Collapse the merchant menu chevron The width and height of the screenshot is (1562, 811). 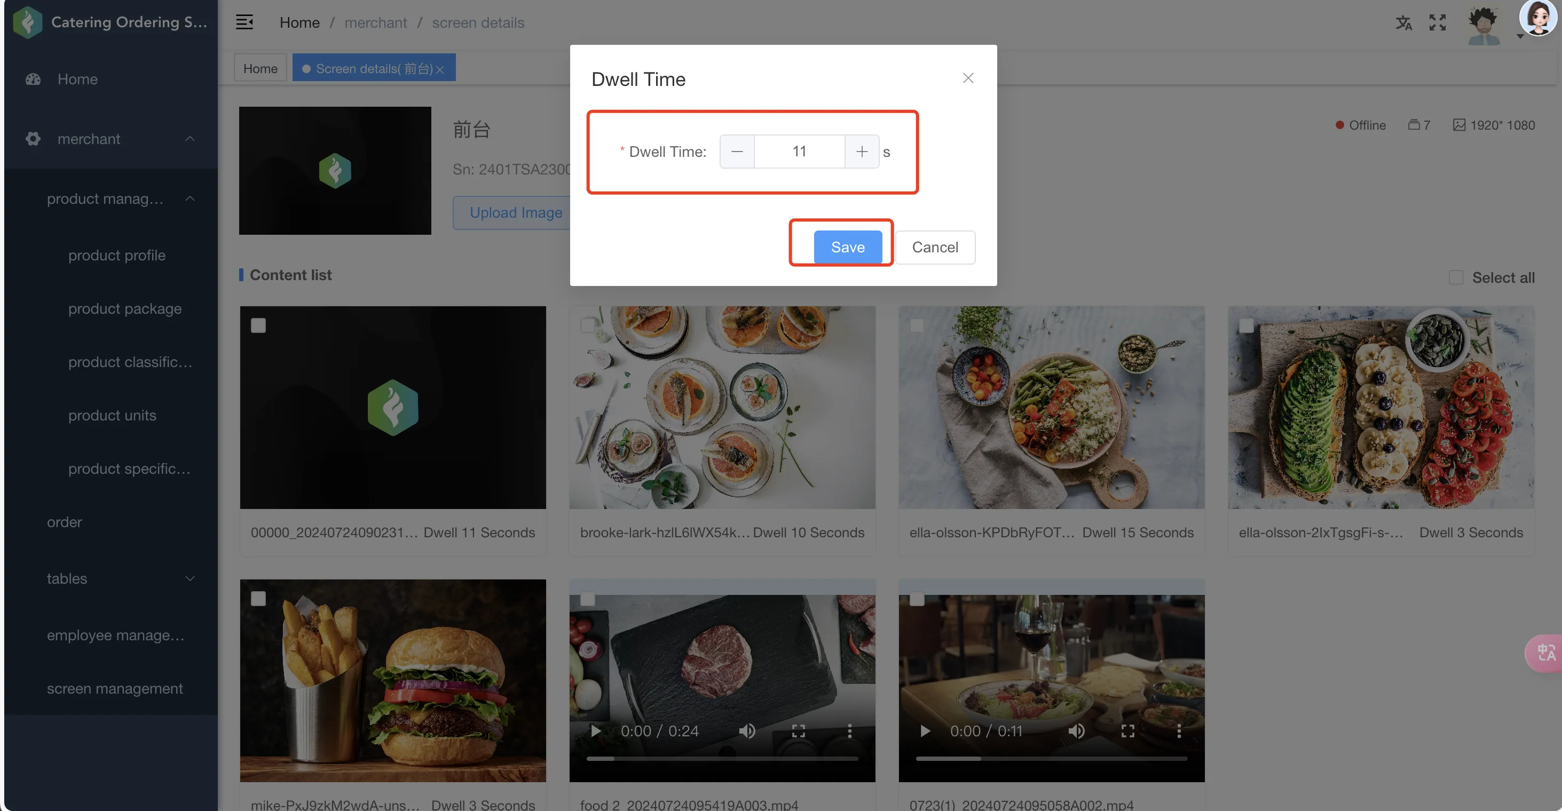tap(190, 139)
